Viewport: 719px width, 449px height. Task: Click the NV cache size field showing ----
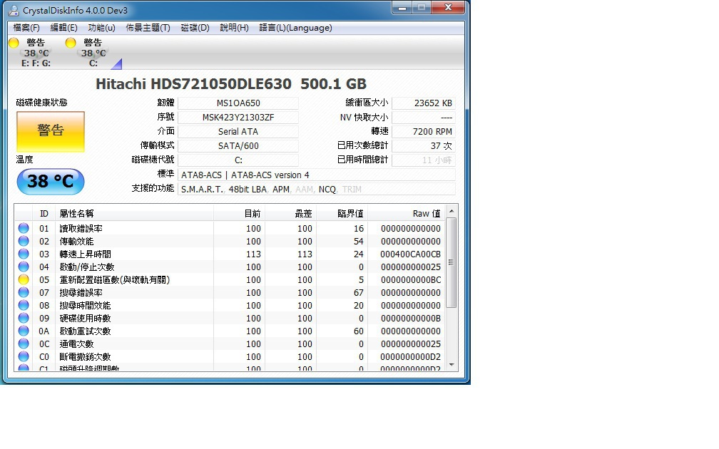click(424, 118)
